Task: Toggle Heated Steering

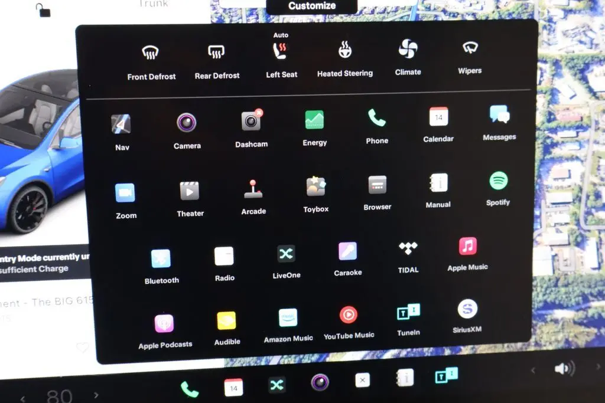Action: tap(345, 58)
